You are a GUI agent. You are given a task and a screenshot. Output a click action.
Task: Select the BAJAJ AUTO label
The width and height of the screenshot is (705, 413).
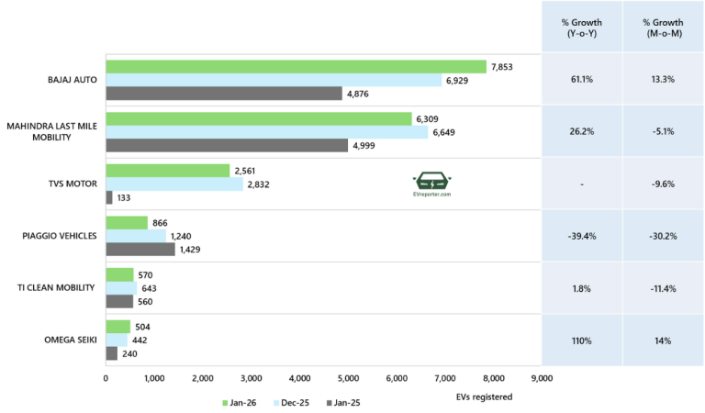click(x=73, y=80)
